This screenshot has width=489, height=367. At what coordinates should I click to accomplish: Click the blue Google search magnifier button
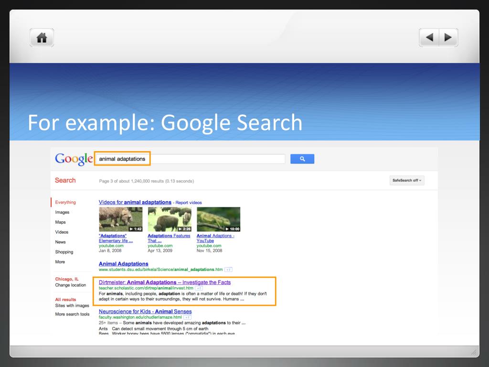[x=302, y=159]
